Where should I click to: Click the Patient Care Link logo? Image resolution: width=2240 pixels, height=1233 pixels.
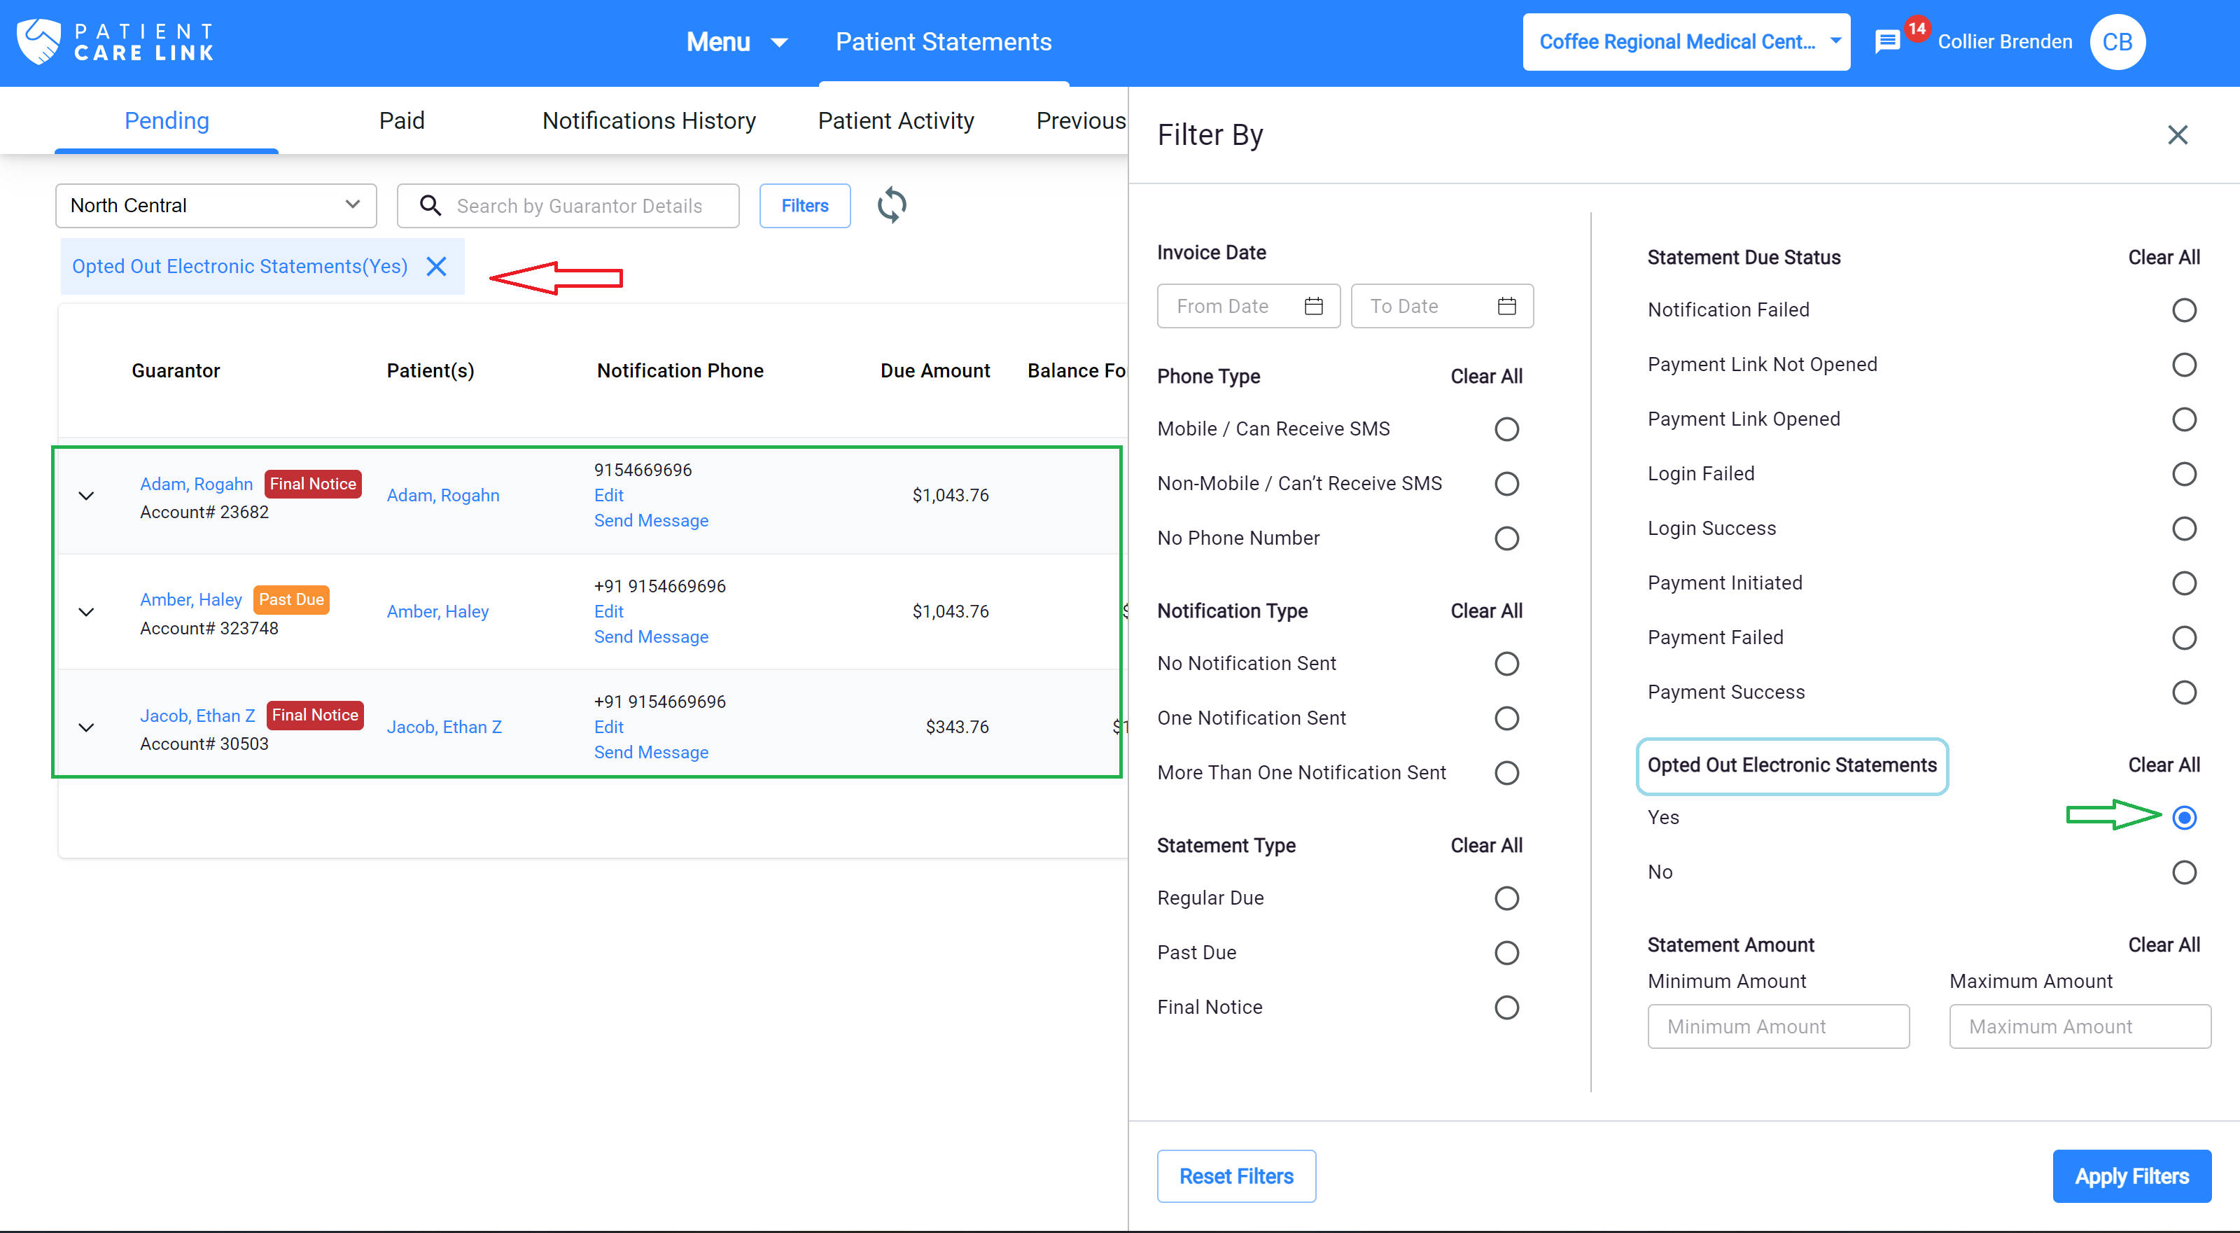115,42
